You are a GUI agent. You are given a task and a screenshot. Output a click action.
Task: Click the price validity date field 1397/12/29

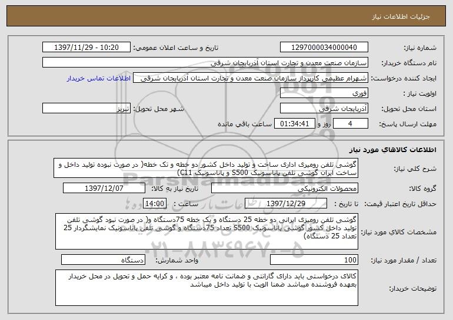286,204
